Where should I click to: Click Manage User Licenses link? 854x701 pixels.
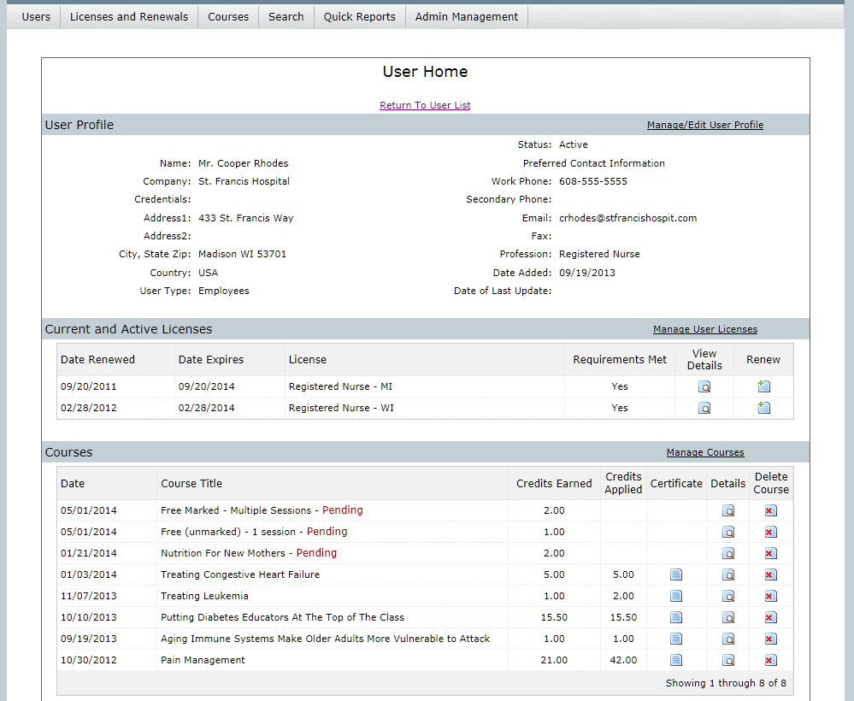click(x=704, y=329)
